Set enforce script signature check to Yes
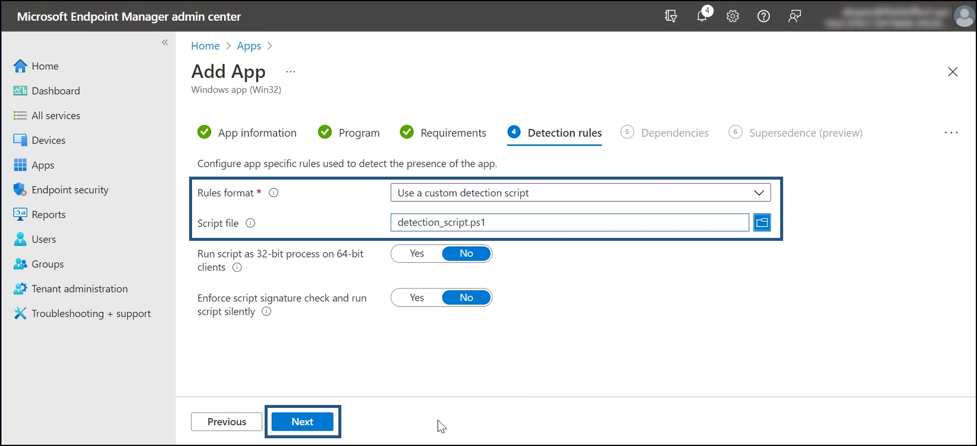Screen dimensions: 977x446 [x=417, y=298]
